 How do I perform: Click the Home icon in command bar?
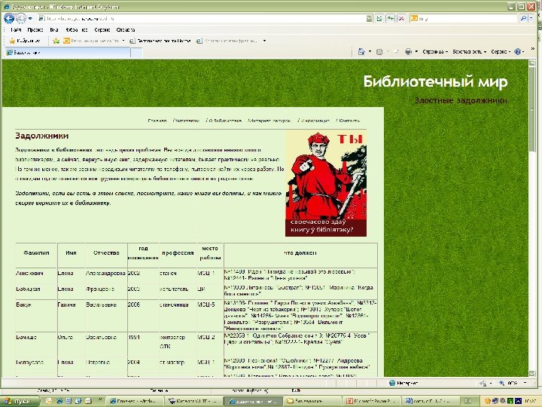point(361,51)
